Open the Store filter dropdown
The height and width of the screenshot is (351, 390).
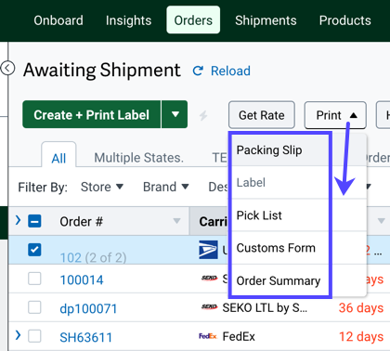coord(102,187)
